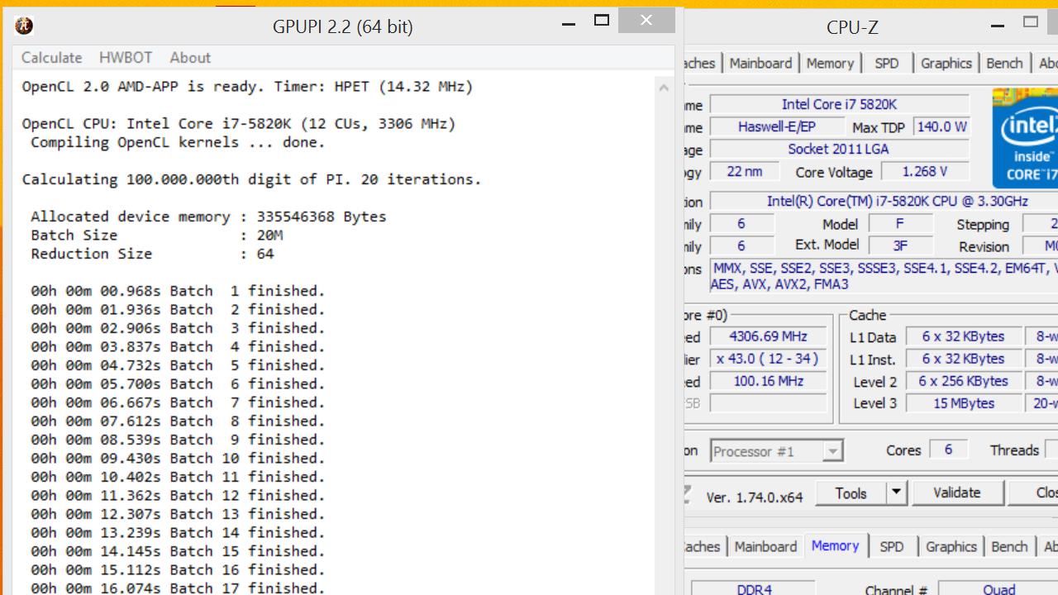Click the code name field Haswell-E/EP
Image resolution: width=1058 pixels, height=595 pixels.
tap(776, 126)
